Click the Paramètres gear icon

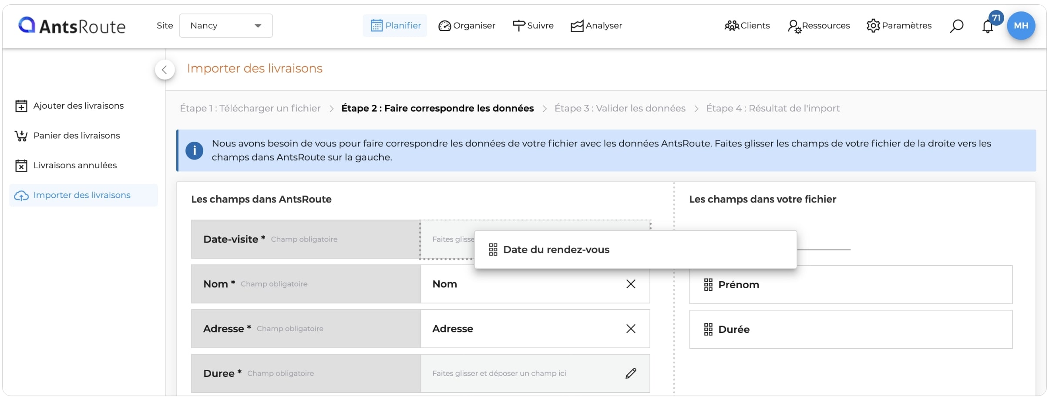pyautogui.click(x=873, y=26)
